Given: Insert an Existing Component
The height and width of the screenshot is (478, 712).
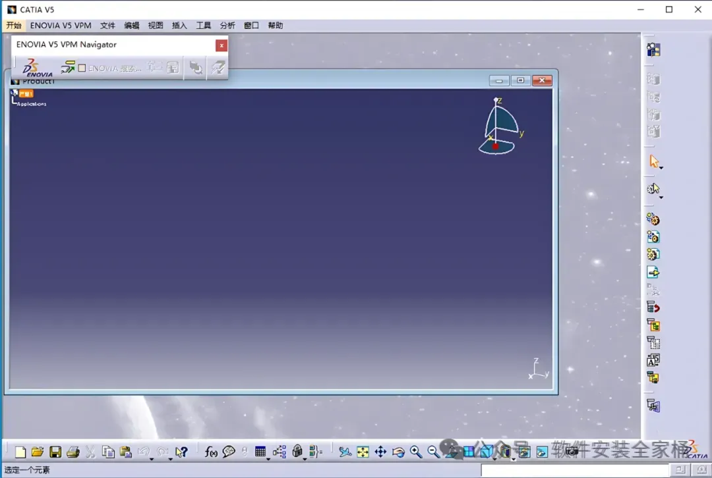Looking at the screenshot, I should click(653, 272).
